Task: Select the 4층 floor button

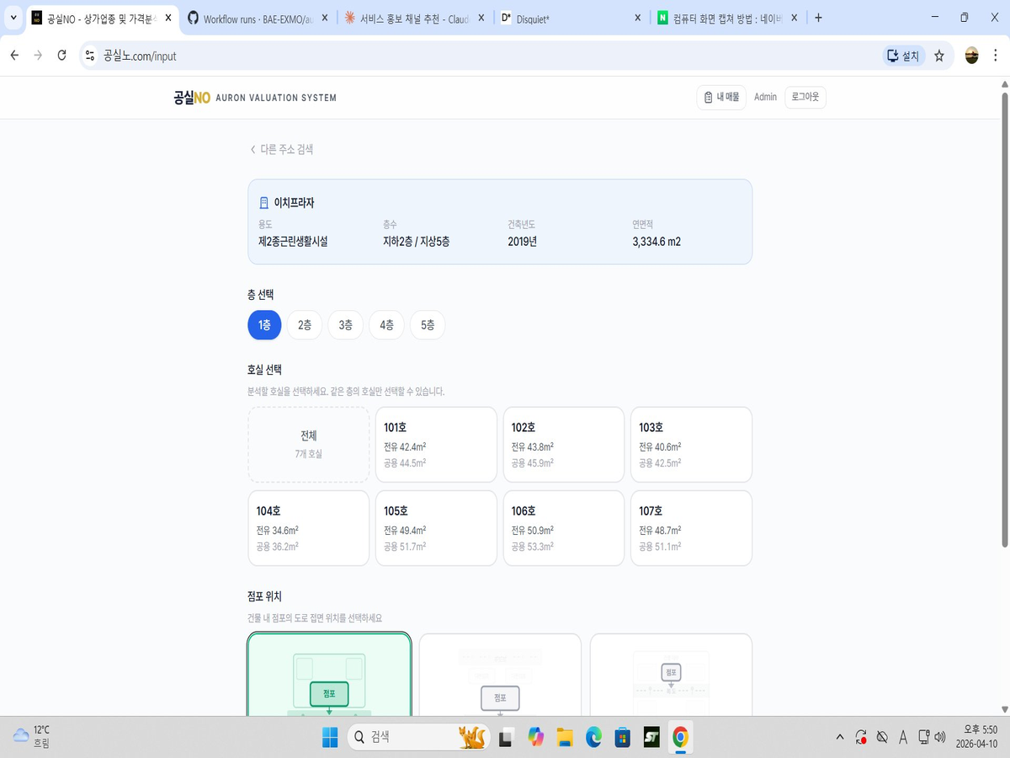Action: pyautogui.click(x=386, y=325)
